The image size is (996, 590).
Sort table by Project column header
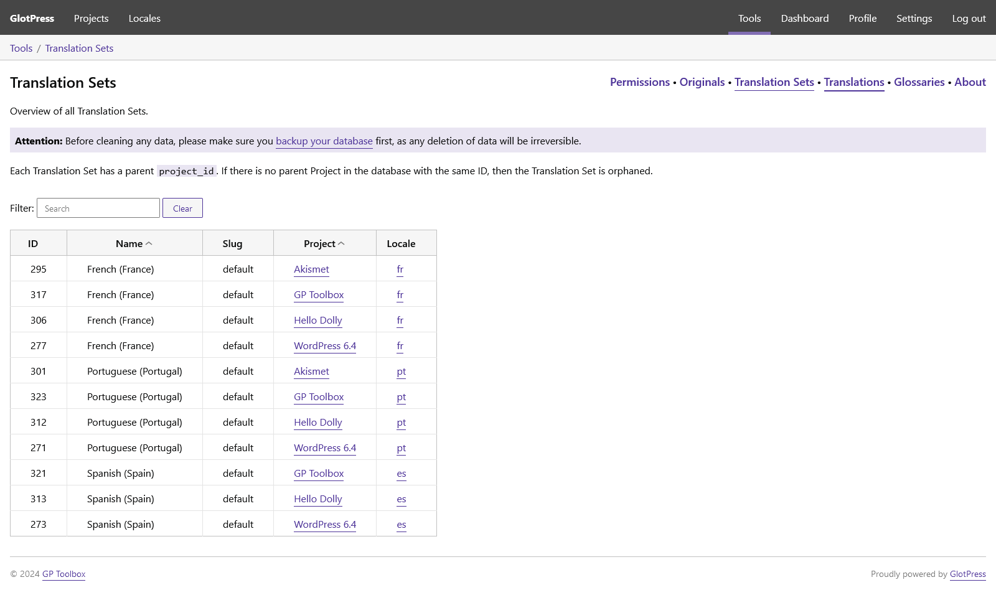coord(324,243)
